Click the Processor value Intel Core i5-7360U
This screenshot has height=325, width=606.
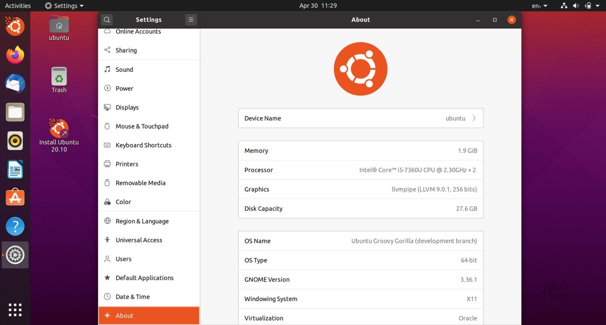(x=418, y=170)
